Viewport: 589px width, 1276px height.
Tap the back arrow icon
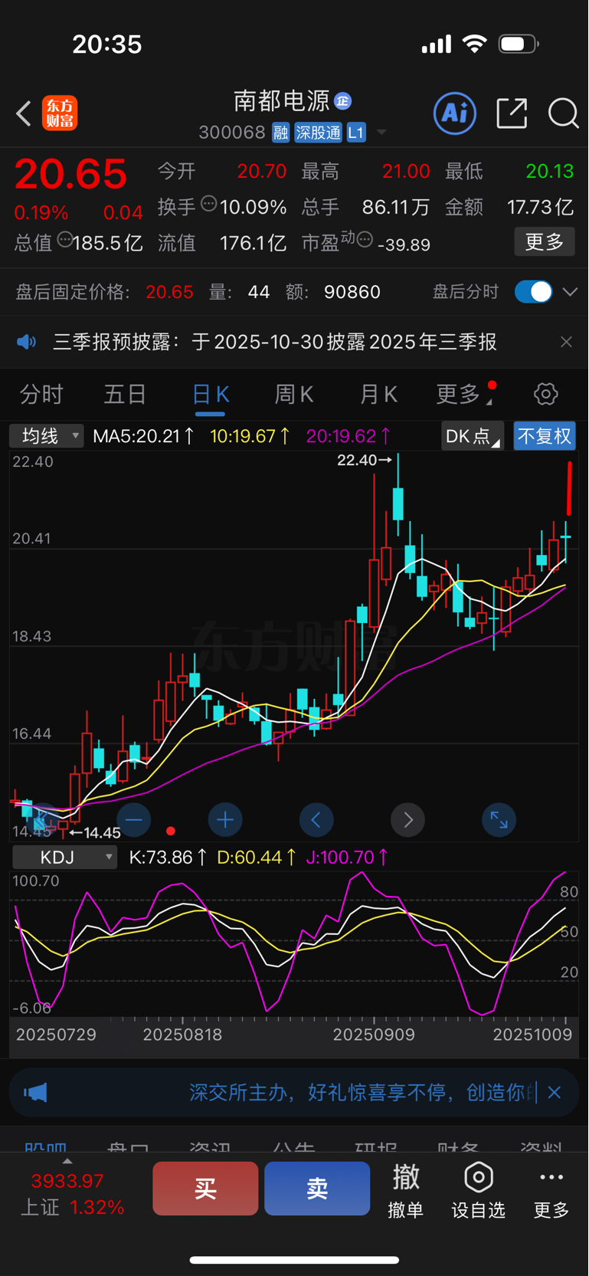(x=23, y=113)
